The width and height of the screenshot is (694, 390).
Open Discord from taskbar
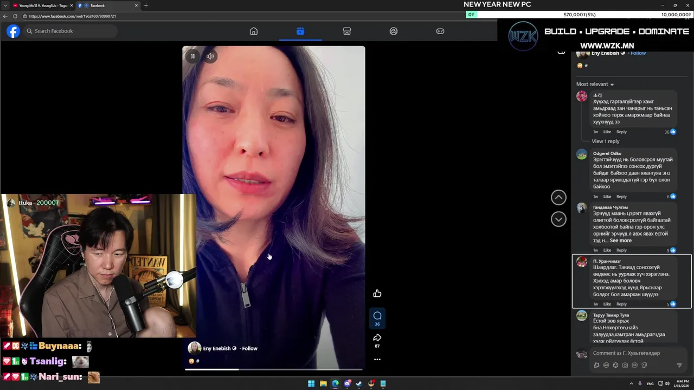(347, 383)
